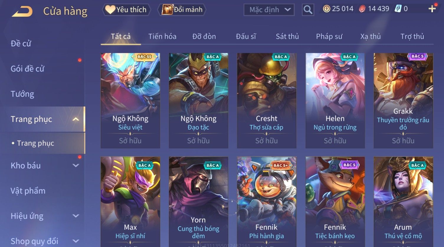Go to Tướng in sidebar
The width and height of the screenshot is (444, 247).
tap(22, 94)
